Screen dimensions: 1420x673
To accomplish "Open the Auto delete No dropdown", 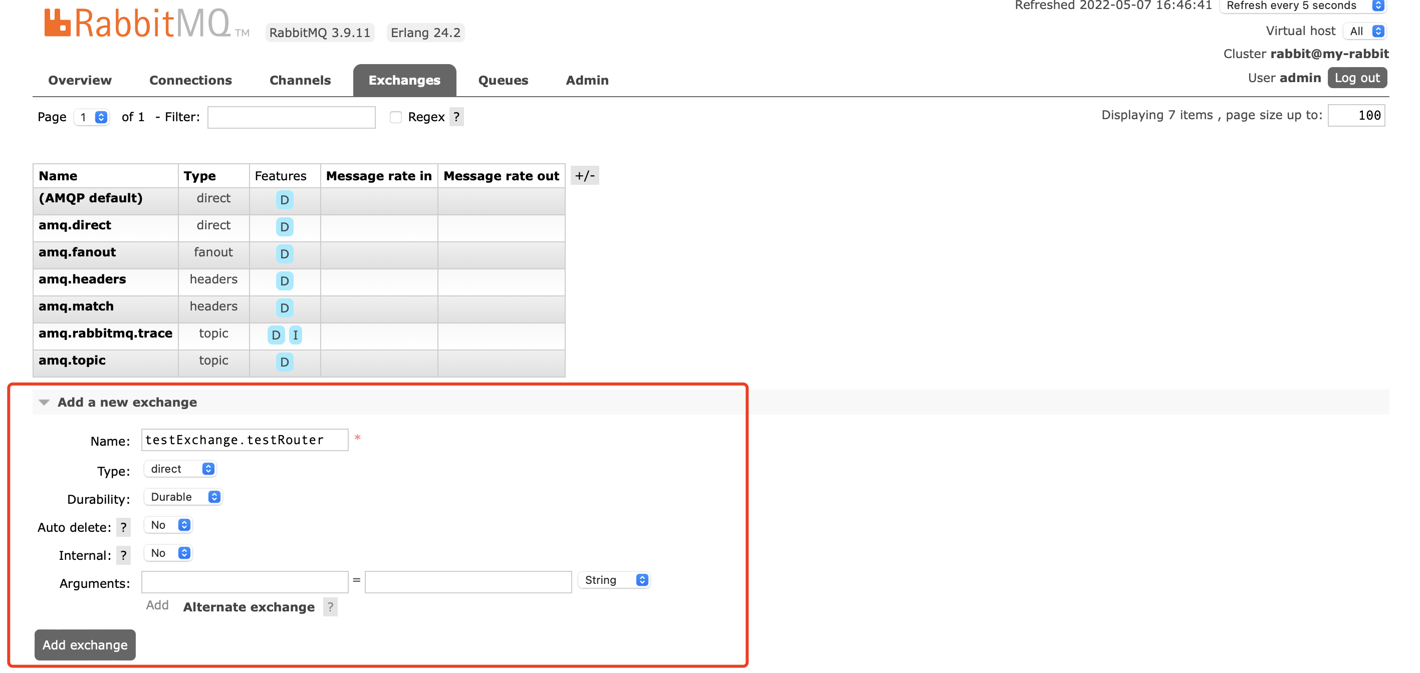I will 169,525.
